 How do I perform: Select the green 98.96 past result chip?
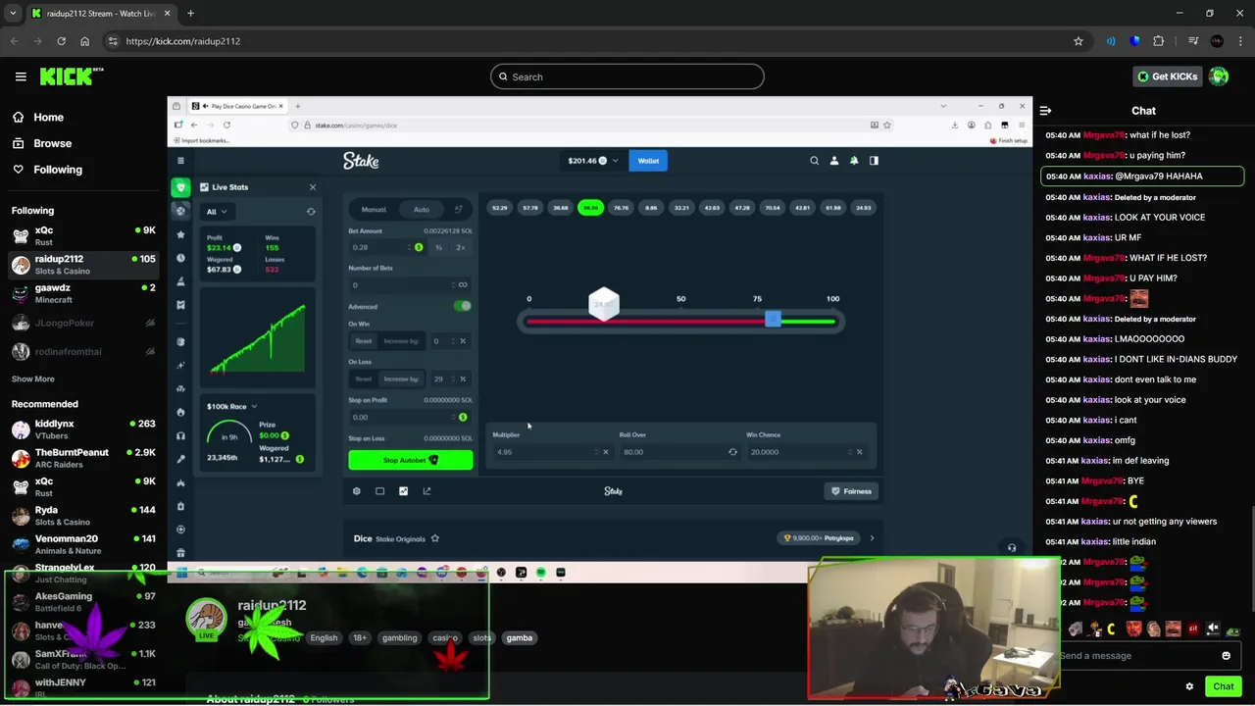pos(590,208)
